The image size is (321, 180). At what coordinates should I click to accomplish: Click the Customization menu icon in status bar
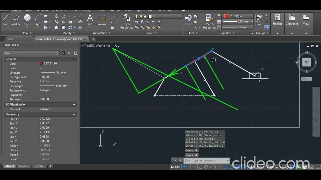(317, 167)
